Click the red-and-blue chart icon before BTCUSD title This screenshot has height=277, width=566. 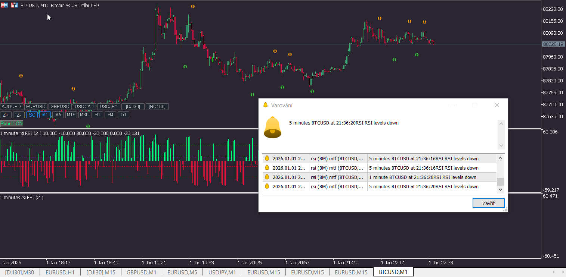[14, 5]
